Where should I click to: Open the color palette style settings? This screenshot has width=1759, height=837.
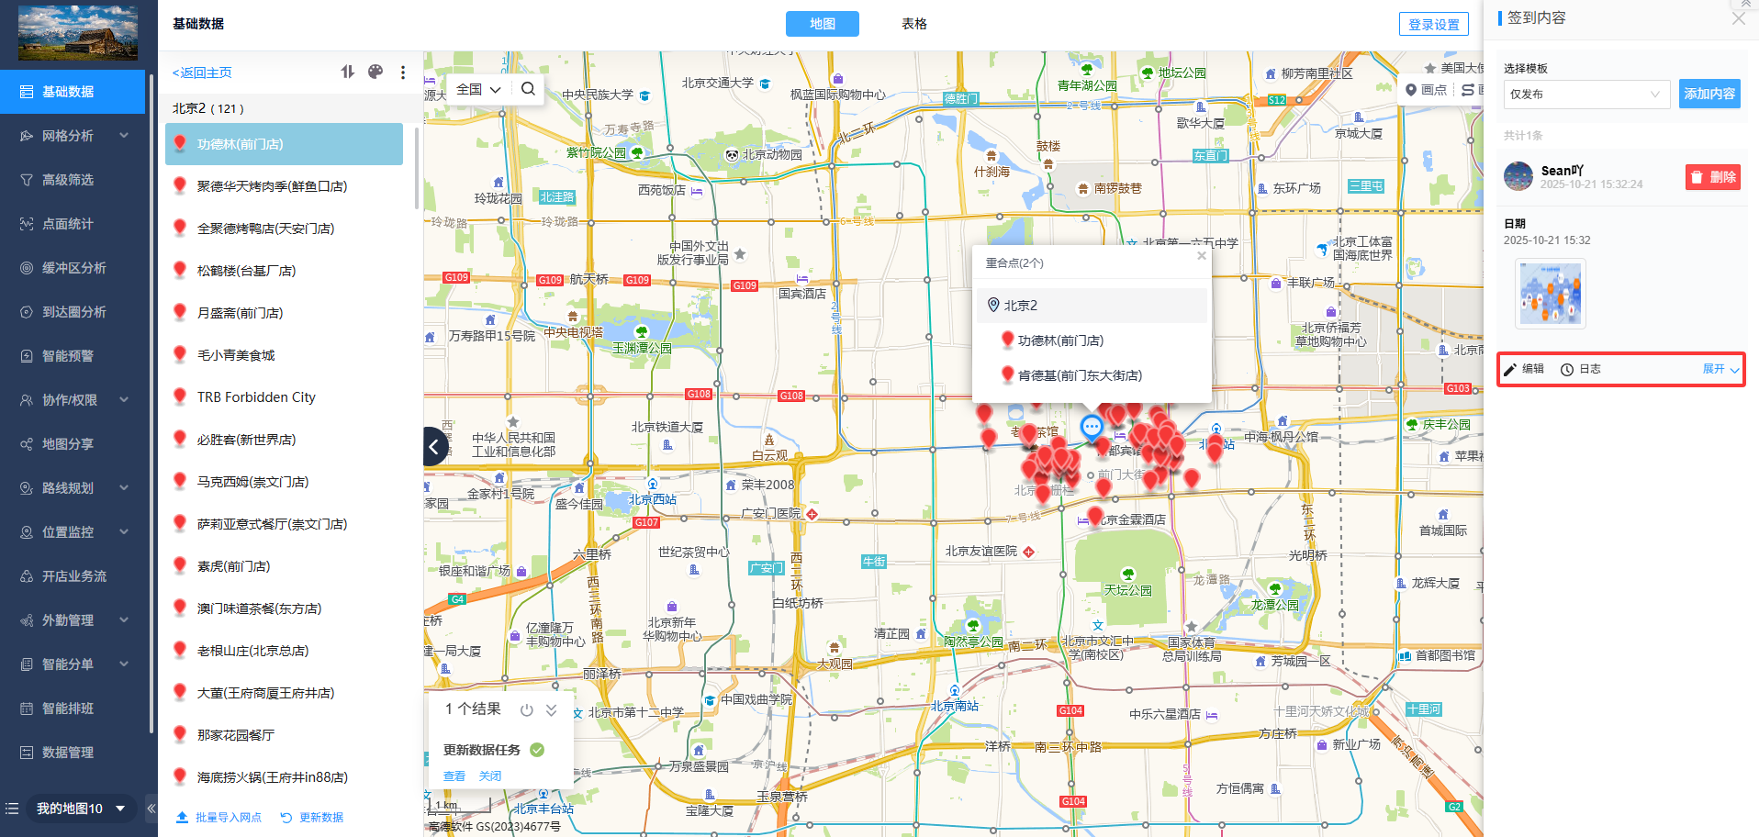point(375,73)
